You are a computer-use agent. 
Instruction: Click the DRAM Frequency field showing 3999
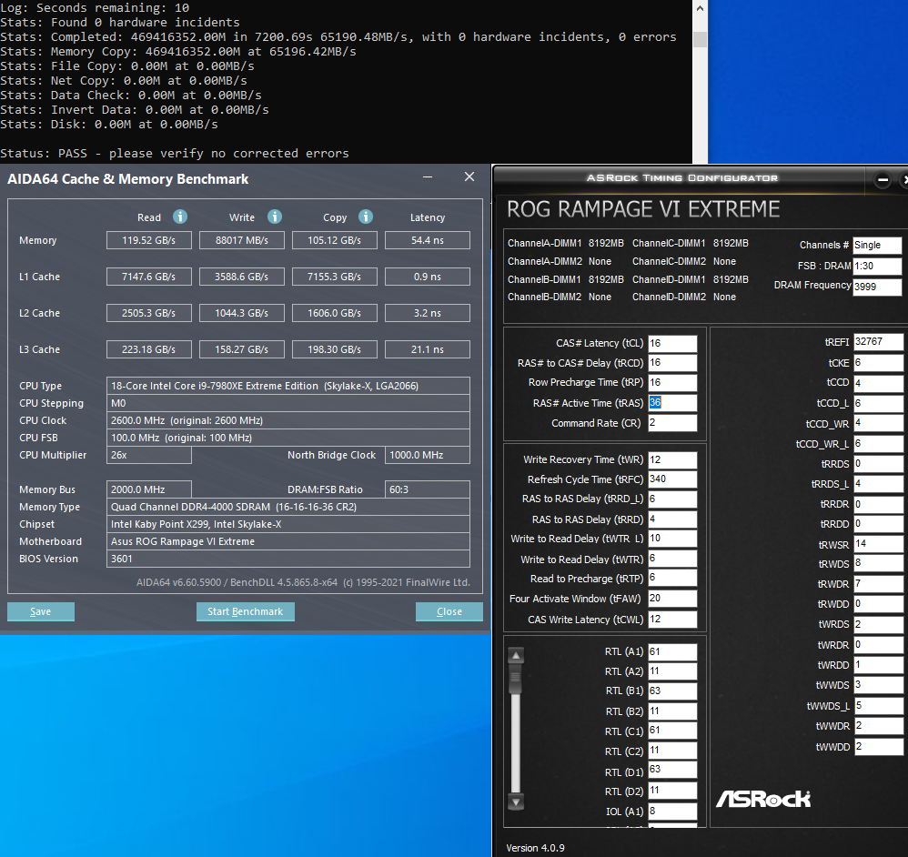[877, 287]
